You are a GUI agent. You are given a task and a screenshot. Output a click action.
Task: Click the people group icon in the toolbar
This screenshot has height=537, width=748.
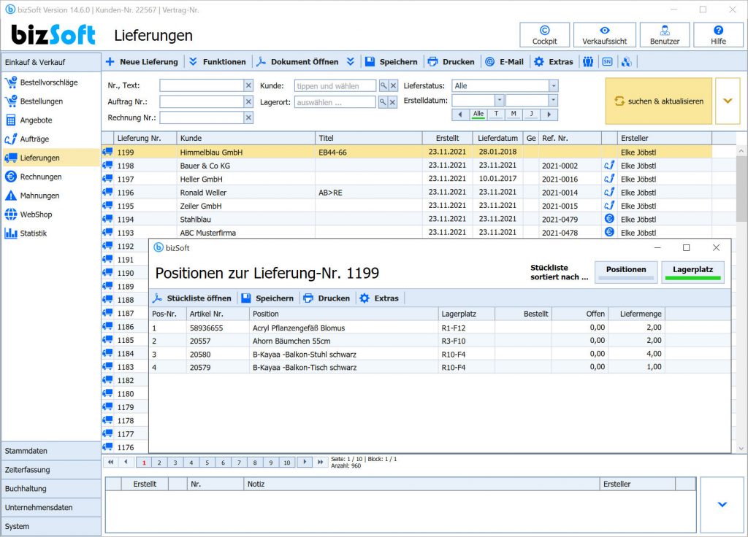(x=588, y=62)
